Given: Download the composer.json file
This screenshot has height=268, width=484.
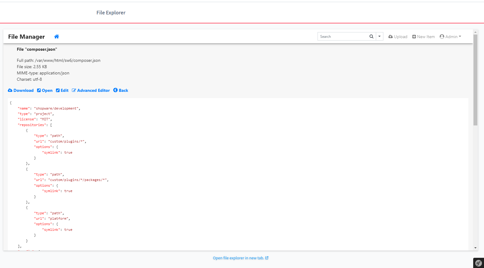Looking at the screenshot, I should (21, 90).
